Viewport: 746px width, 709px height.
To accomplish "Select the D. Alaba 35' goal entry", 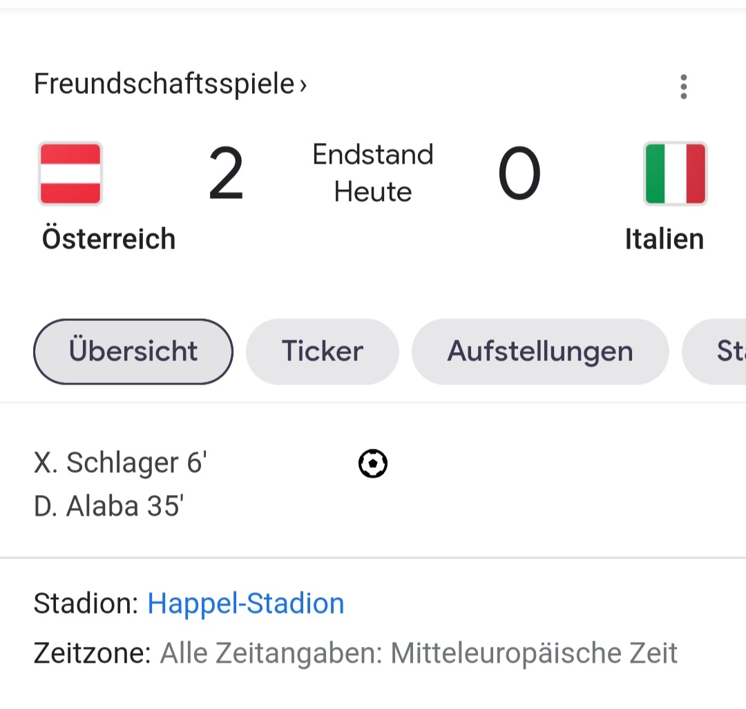I will point(108,507).
